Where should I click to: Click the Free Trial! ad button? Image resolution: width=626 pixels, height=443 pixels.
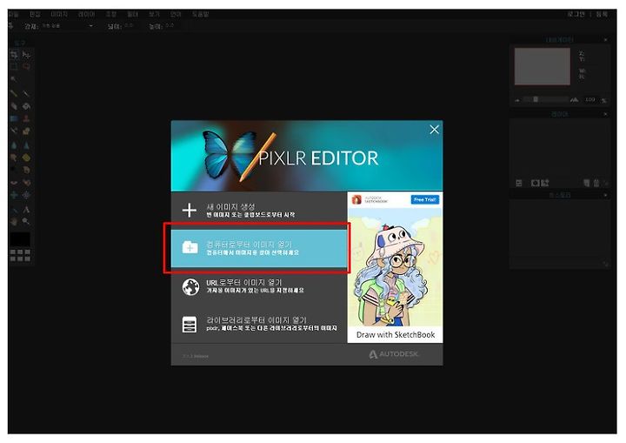pyautogui.click(x=425, y=199)
